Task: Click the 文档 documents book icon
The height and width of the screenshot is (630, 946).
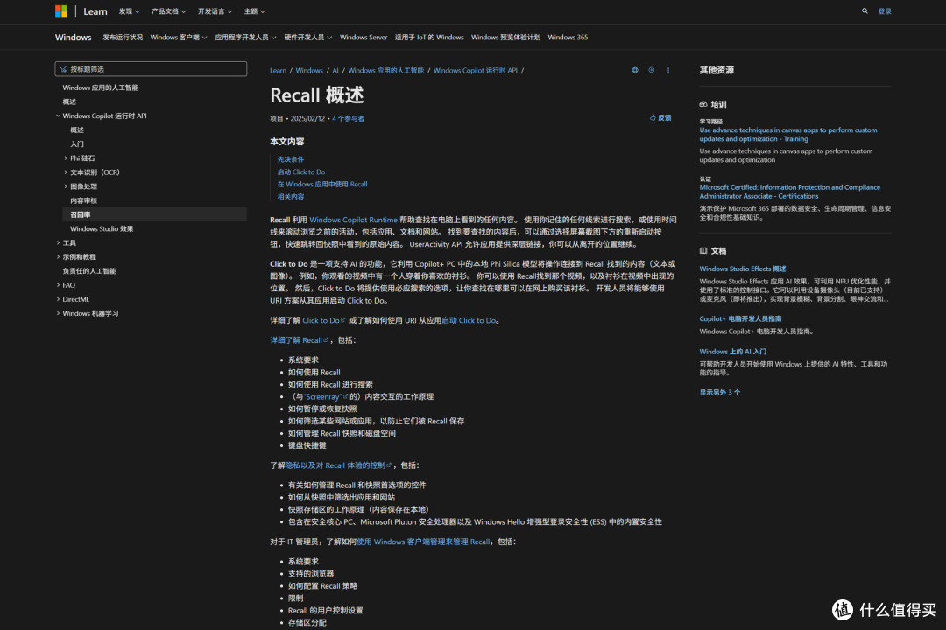Action: click(702, 251)
